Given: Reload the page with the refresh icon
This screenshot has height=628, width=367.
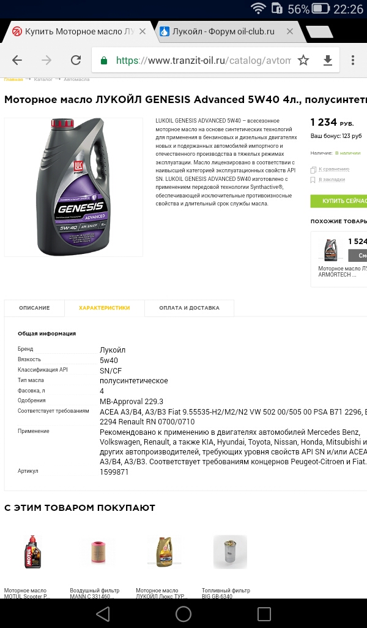Looking at the screenshot, I should coord(75,60).
